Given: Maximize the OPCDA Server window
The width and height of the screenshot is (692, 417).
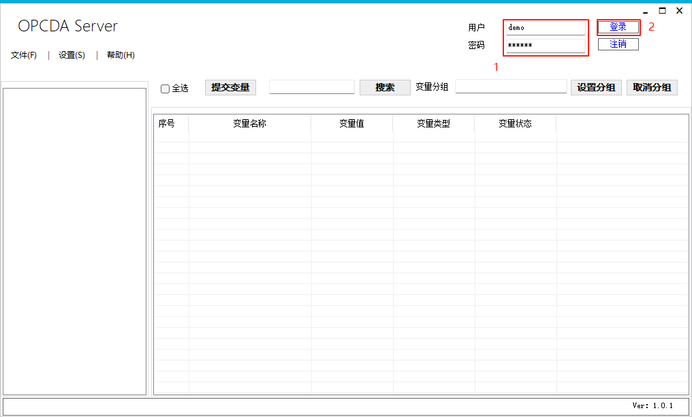Looking at the screenshot, I should [662, 11].
